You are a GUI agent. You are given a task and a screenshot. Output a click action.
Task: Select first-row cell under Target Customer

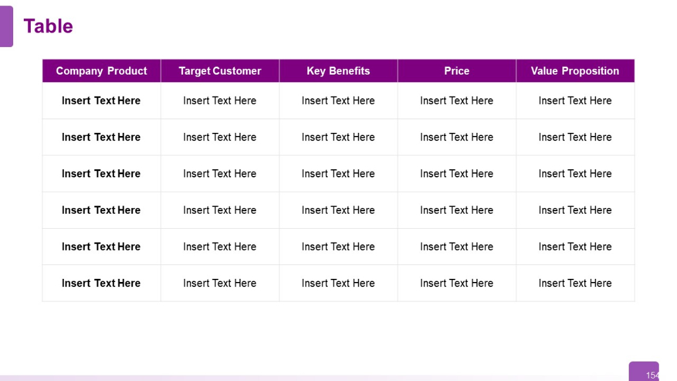(220, 101)
